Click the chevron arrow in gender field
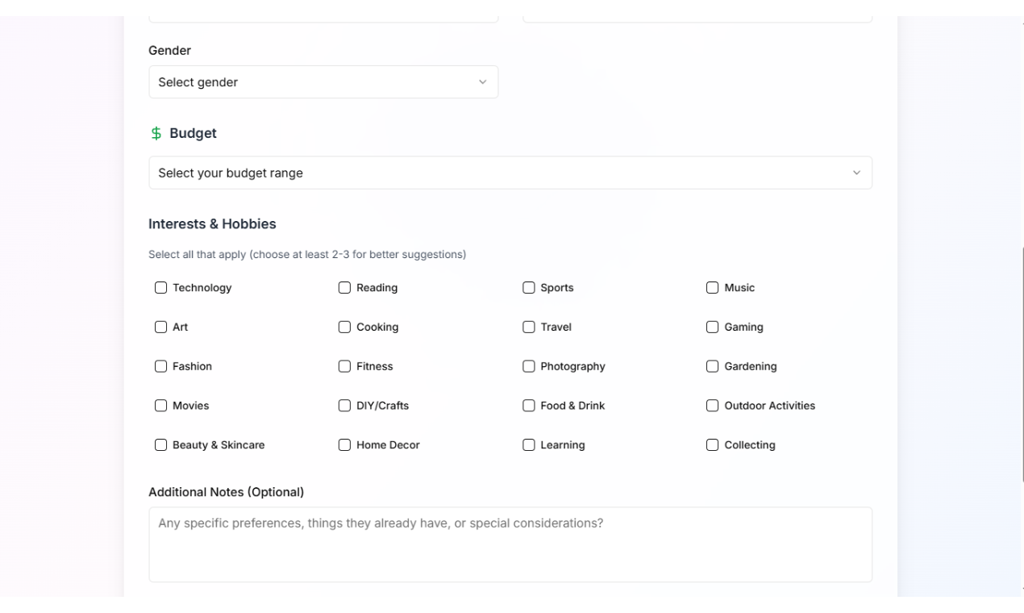This screenshot has width=1024, height=613. tap(483, 82)
